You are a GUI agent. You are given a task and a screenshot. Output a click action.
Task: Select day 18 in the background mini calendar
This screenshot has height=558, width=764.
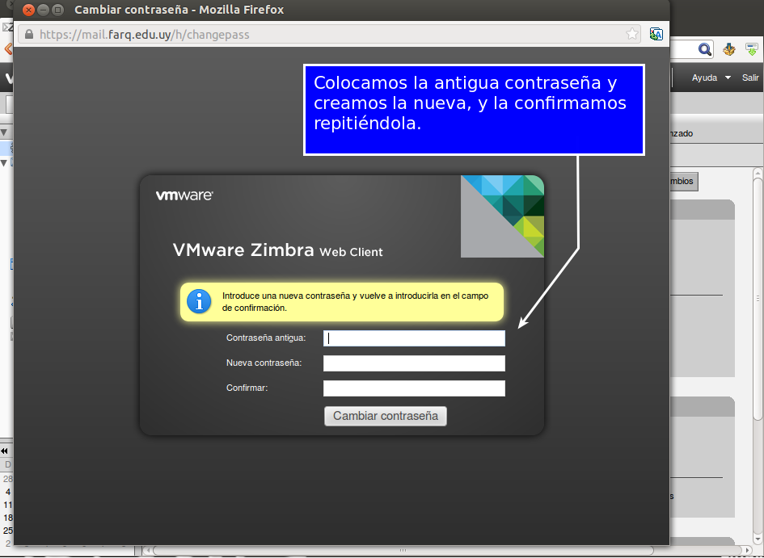coord(8,518)
